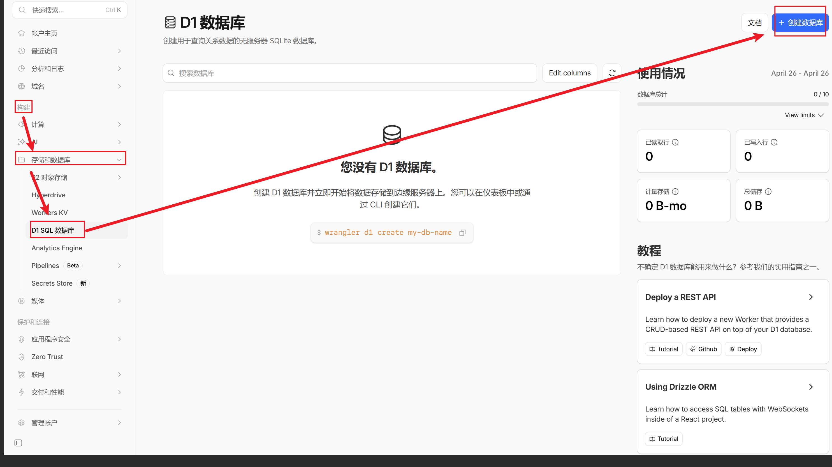
Task: Open Hyperdrive in the sidebar
Action: tap(48, 195)
